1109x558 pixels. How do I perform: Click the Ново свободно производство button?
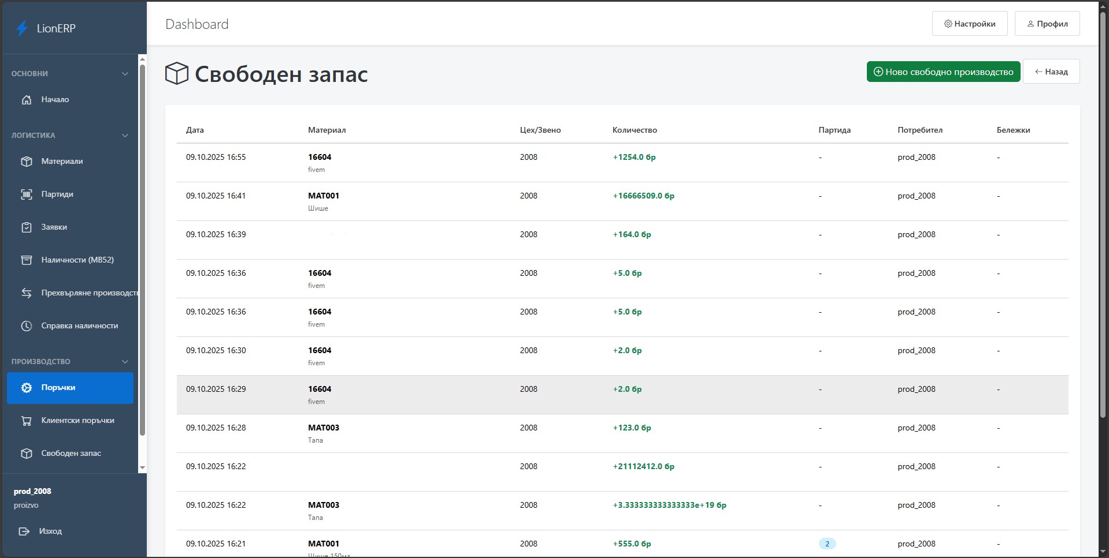click(943, 72)
